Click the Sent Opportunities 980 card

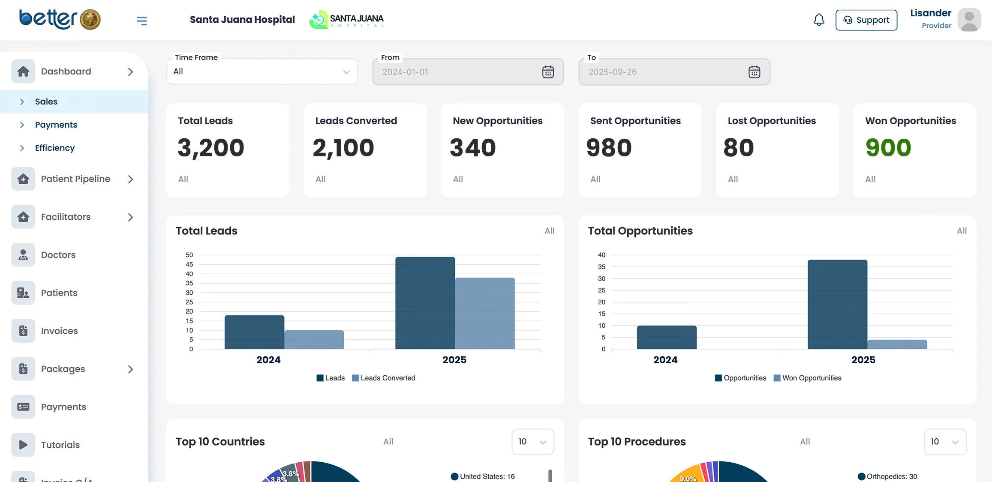click(x=640, y=150)
